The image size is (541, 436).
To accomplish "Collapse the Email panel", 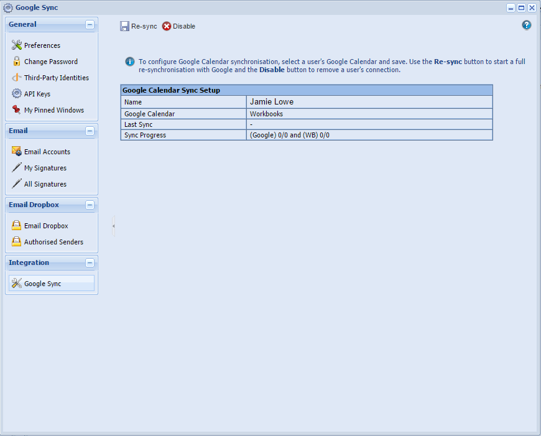I will [x=90, y=131].
